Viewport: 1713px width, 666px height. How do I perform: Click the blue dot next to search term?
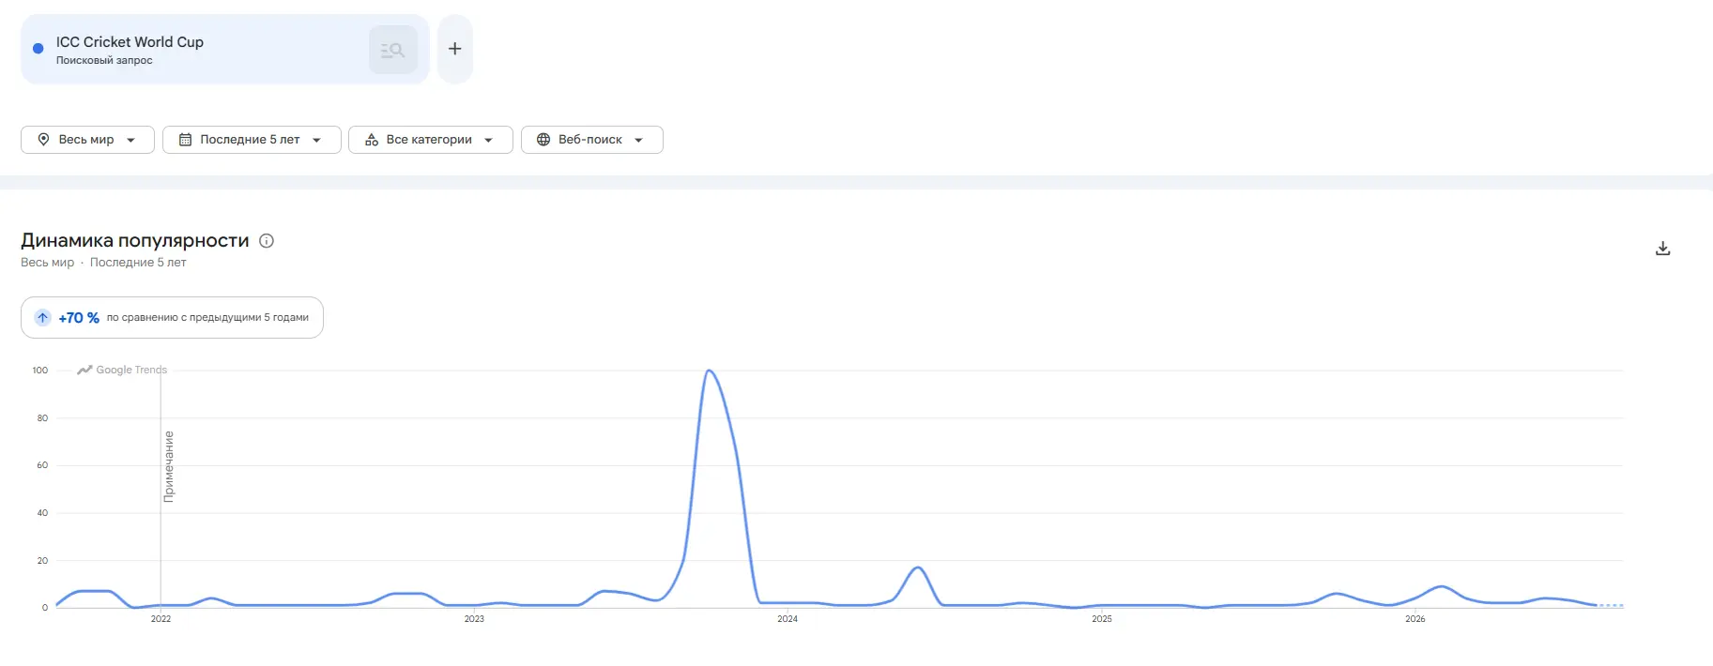[x=38, y=49]
